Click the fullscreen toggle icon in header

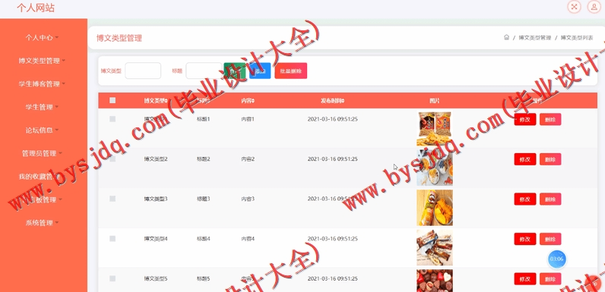coord(574,7)
